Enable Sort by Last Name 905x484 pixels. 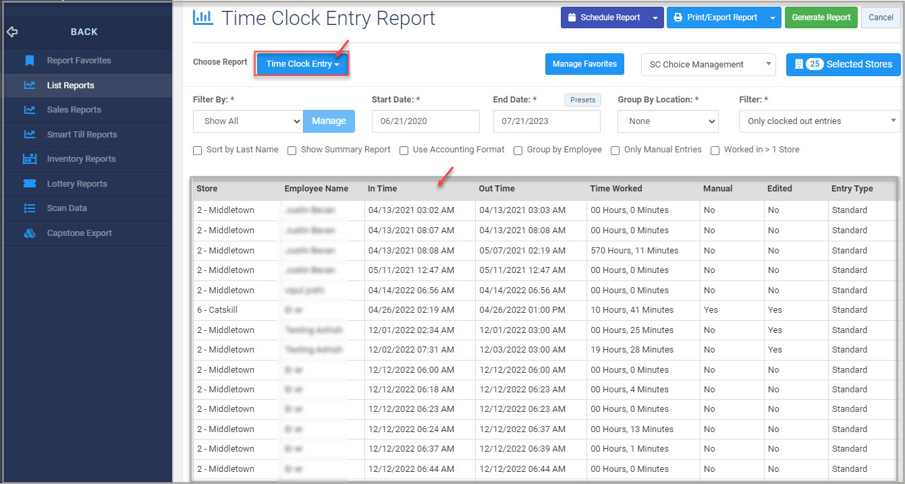pyautogui.click(x=197, y=150)
